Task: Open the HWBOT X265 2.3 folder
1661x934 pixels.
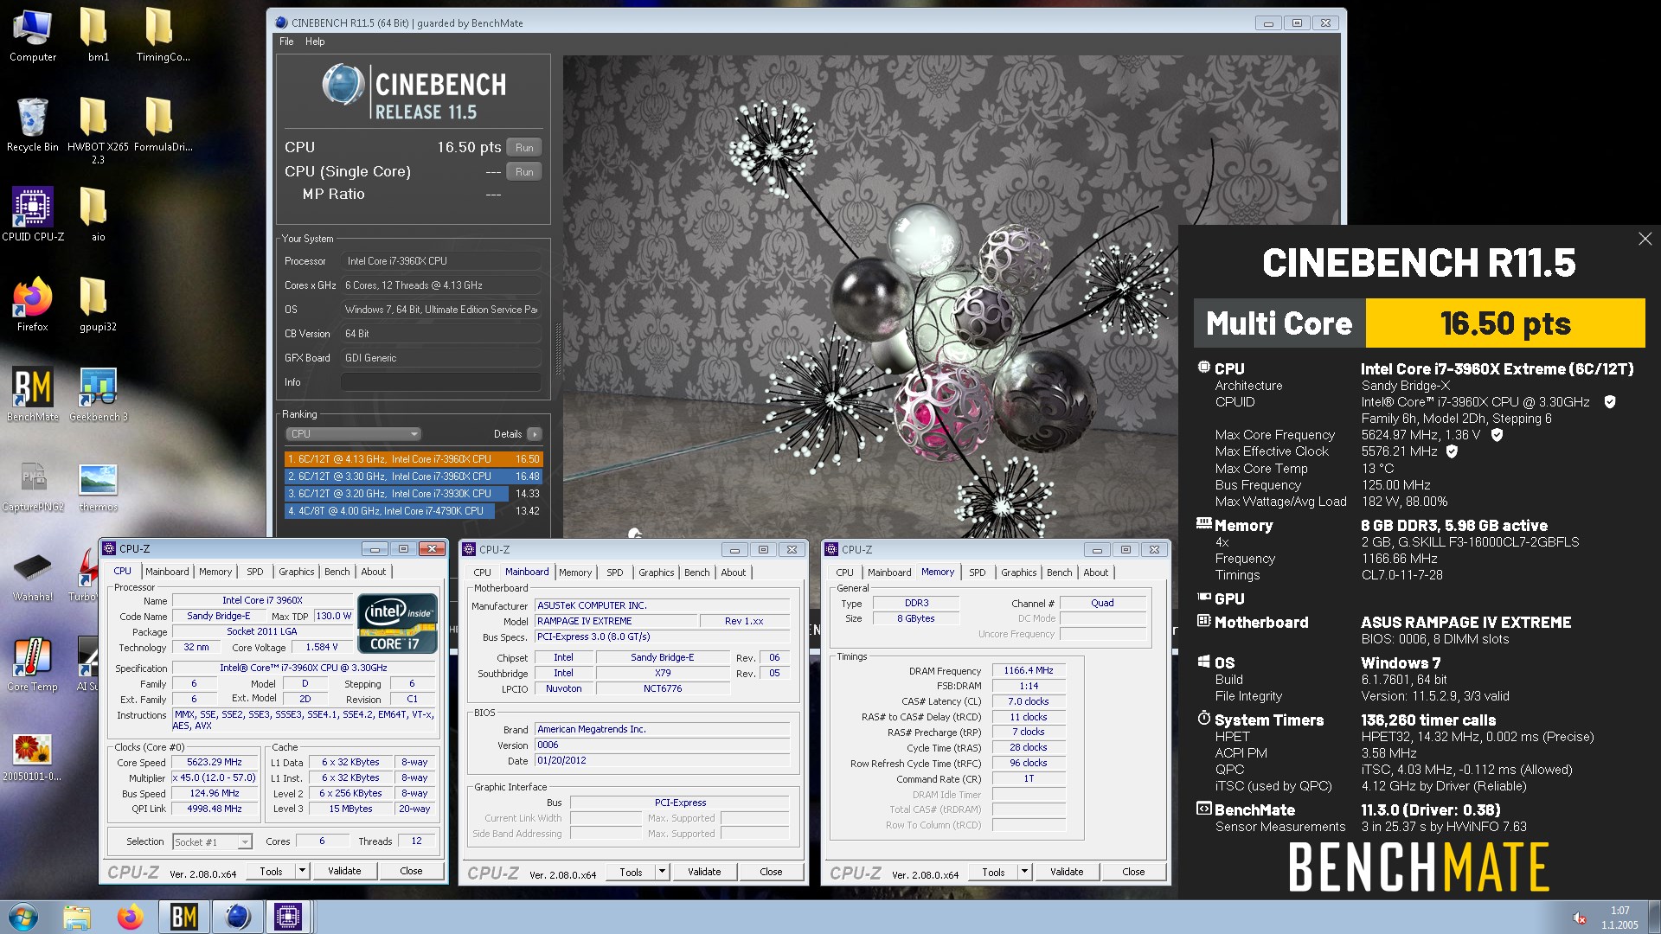Action: click(98, 130)
